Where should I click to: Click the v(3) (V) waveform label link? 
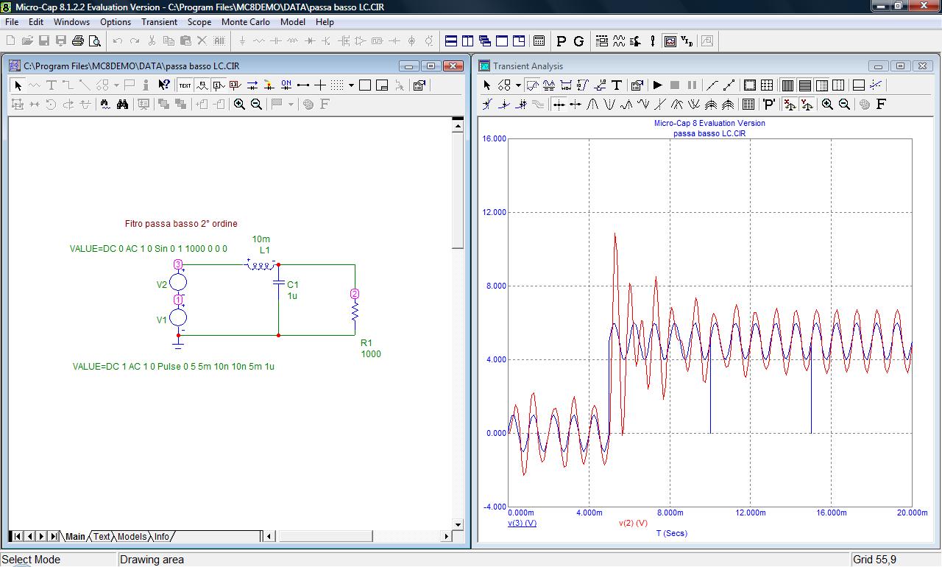(522, 523)
